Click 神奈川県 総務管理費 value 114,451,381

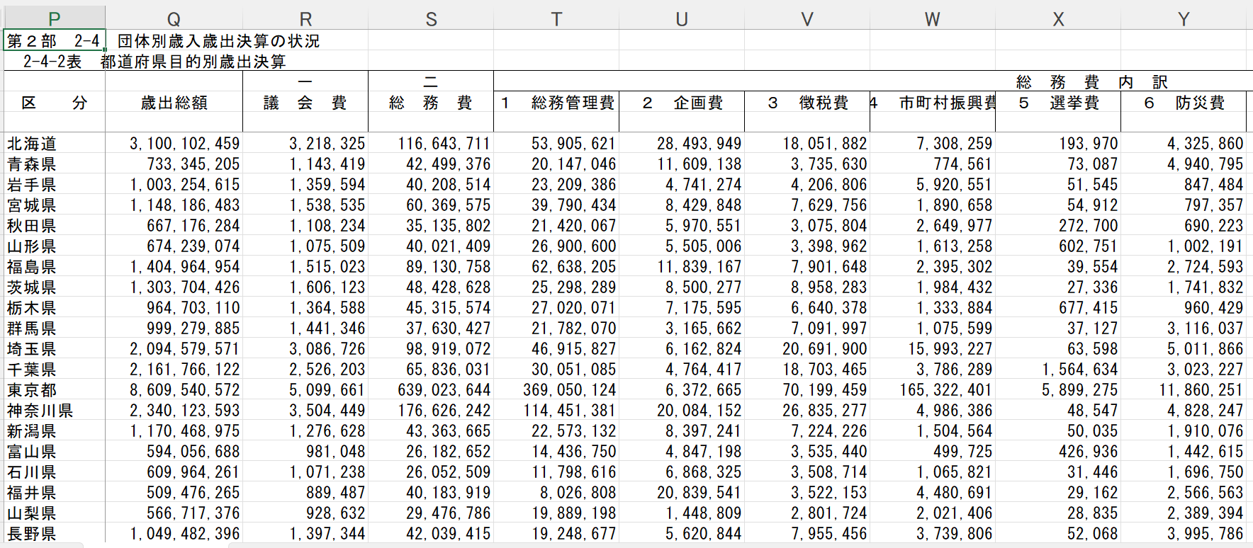click(x=556, y=411)
